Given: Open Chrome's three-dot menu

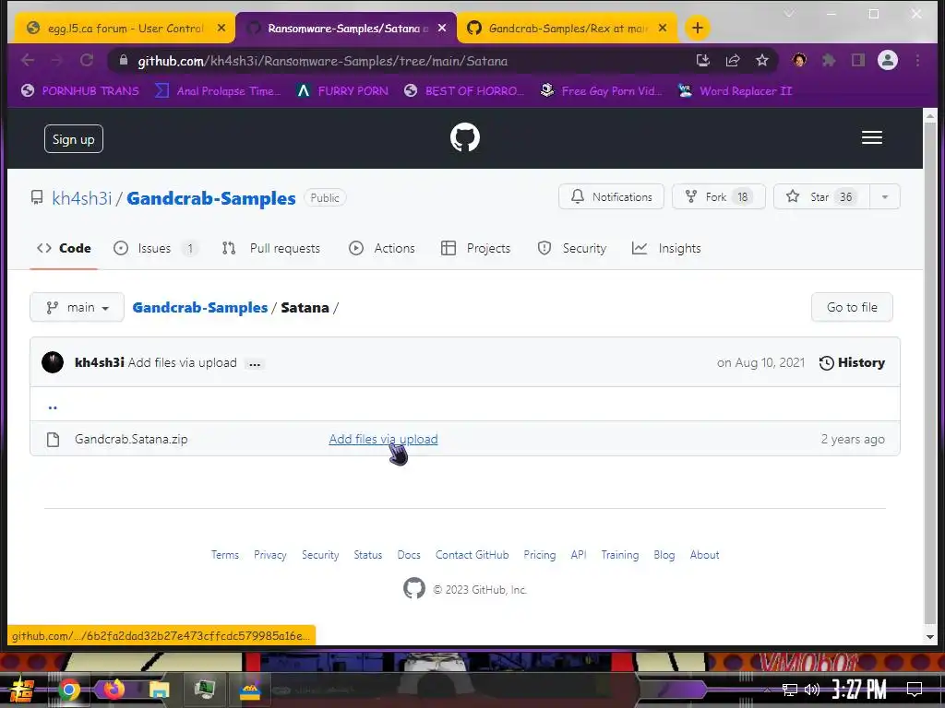Looking at the screenshot, I should point(917,60).
